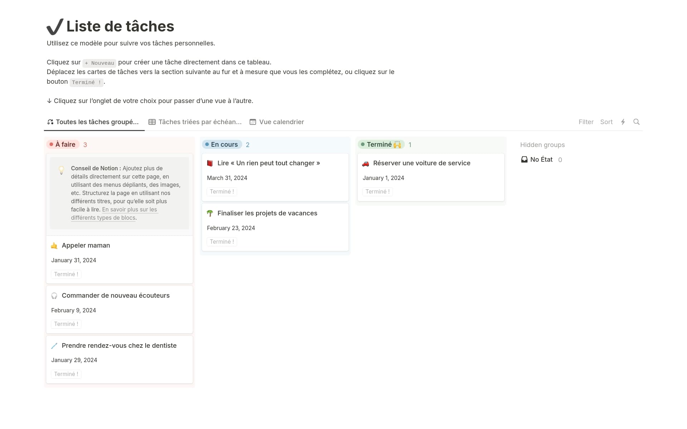Click the headphones icon on Commander card
Image resolution: width=687 pixels, height=429 pixels.
click(54, 296)
